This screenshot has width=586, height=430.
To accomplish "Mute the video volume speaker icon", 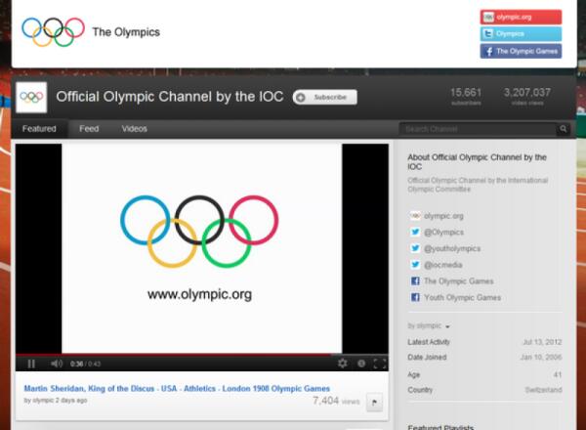I will (x=56, y=364).
